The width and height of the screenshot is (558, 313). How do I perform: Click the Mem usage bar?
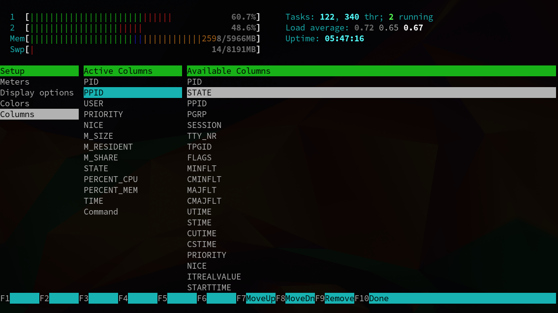coord(135,38)
